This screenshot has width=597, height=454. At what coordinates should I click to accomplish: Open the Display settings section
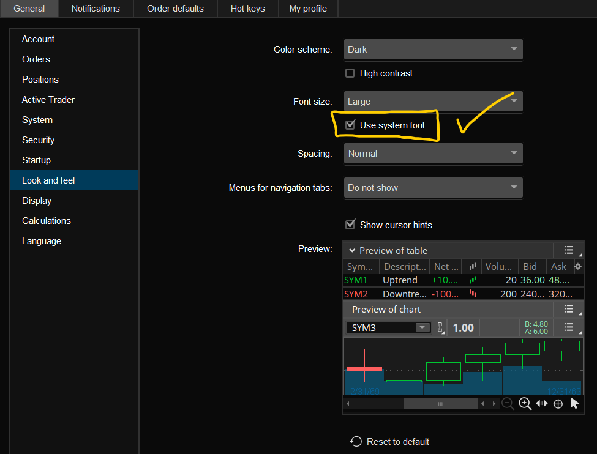pos(37,201)
